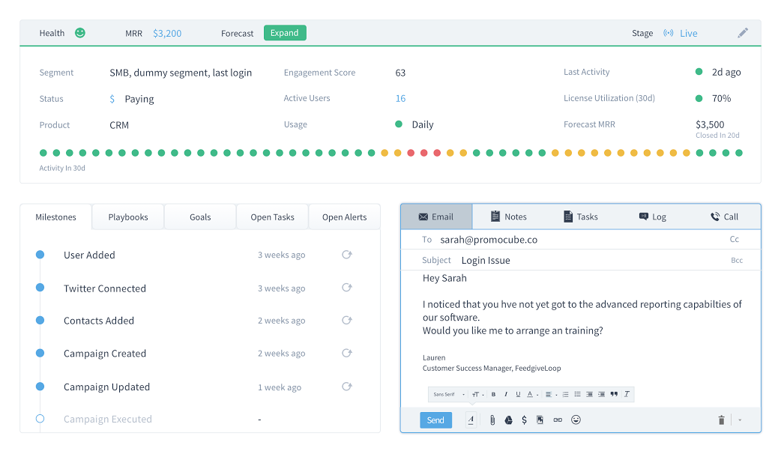Image resolution: width=781 pixels, height=454 pixels.
Task: Open the text size dropdown
Action: (478, 394)
